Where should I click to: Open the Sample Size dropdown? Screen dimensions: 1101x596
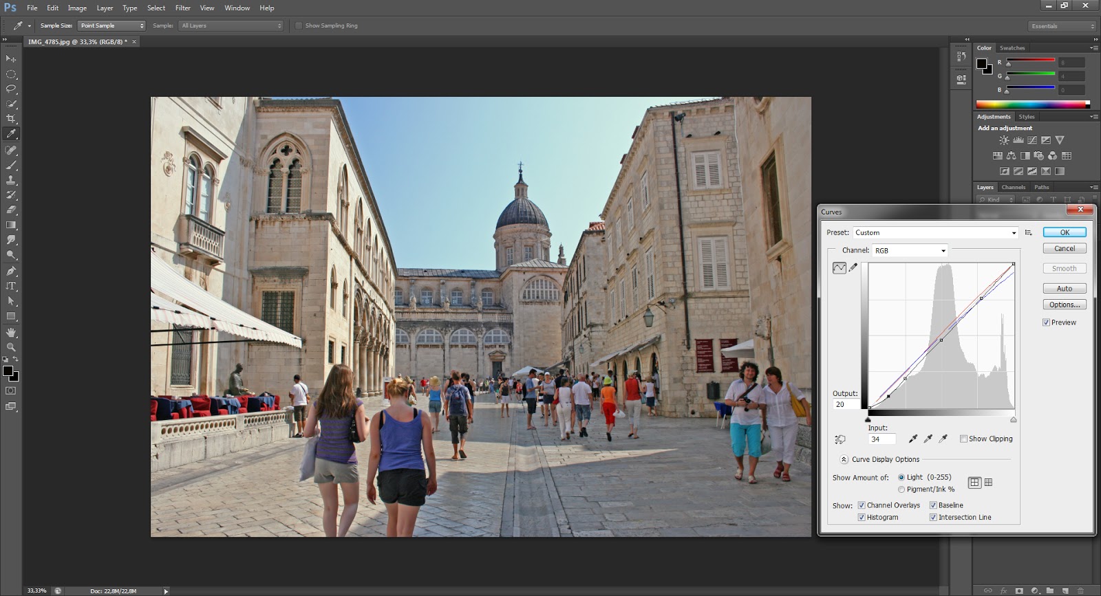click(111, 25)
